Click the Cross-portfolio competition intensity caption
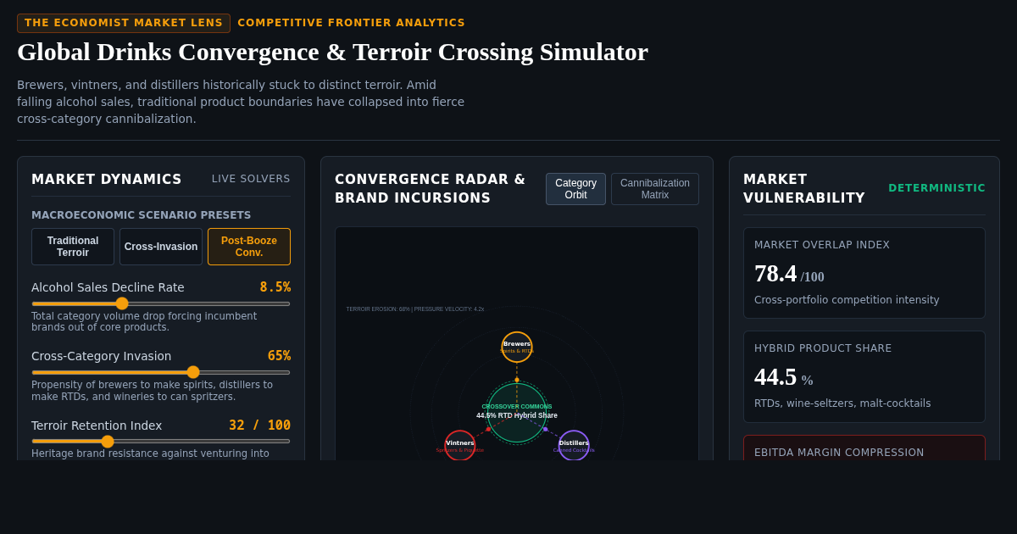1017x534 pixels. 847,300
